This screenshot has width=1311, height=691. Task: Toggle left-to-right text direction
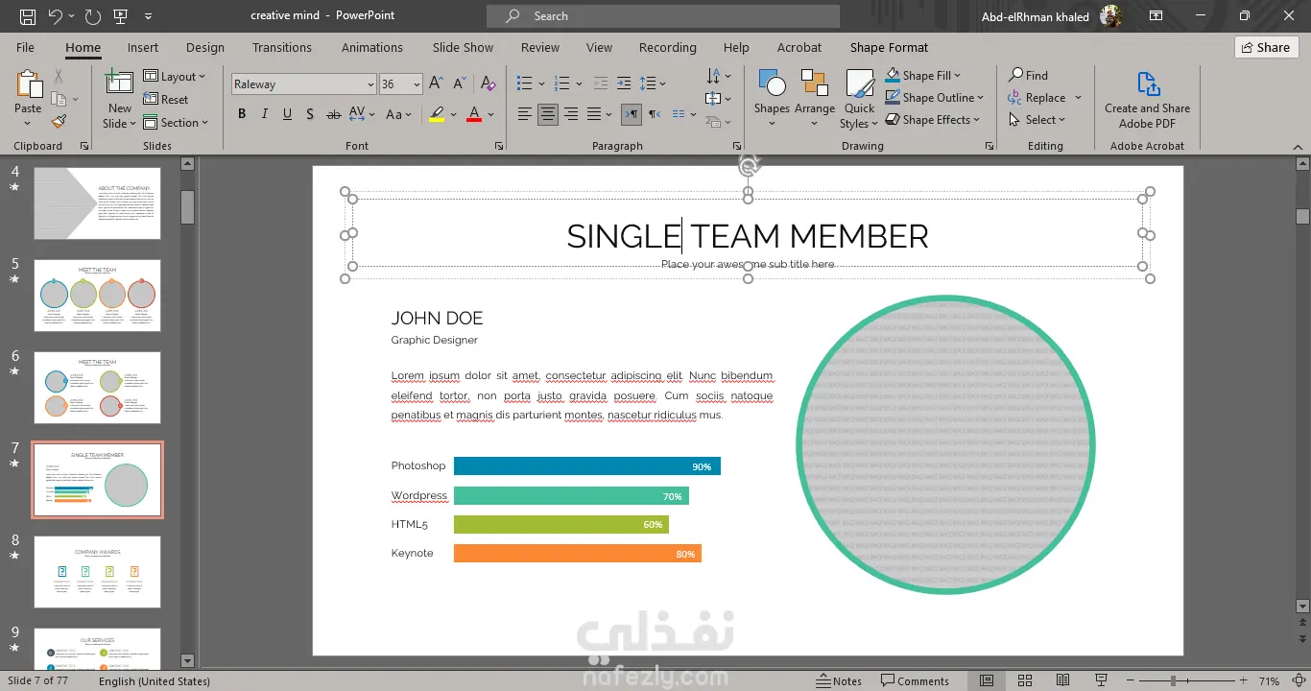tap(632, 114)
